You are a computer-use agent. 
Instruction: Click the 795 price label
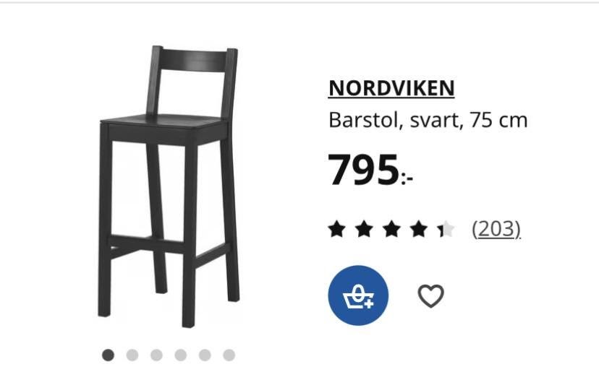tap(370, 170)
